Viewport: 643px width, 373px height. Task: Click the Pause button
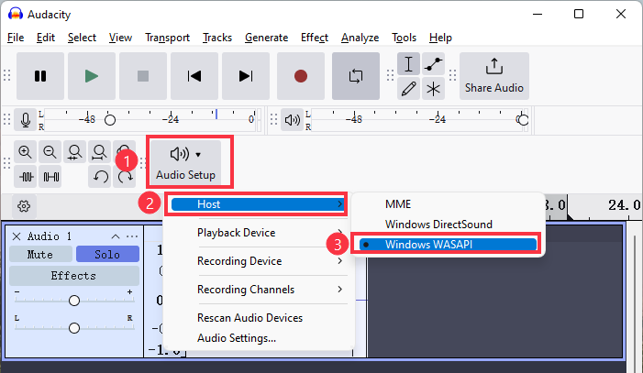(x=40, y=76)
